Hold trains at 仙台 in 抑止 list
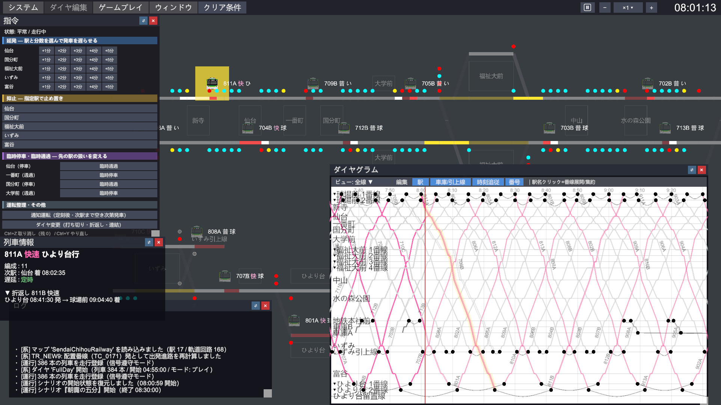Screen dimensions: 721x405 [x=80, y=108]
